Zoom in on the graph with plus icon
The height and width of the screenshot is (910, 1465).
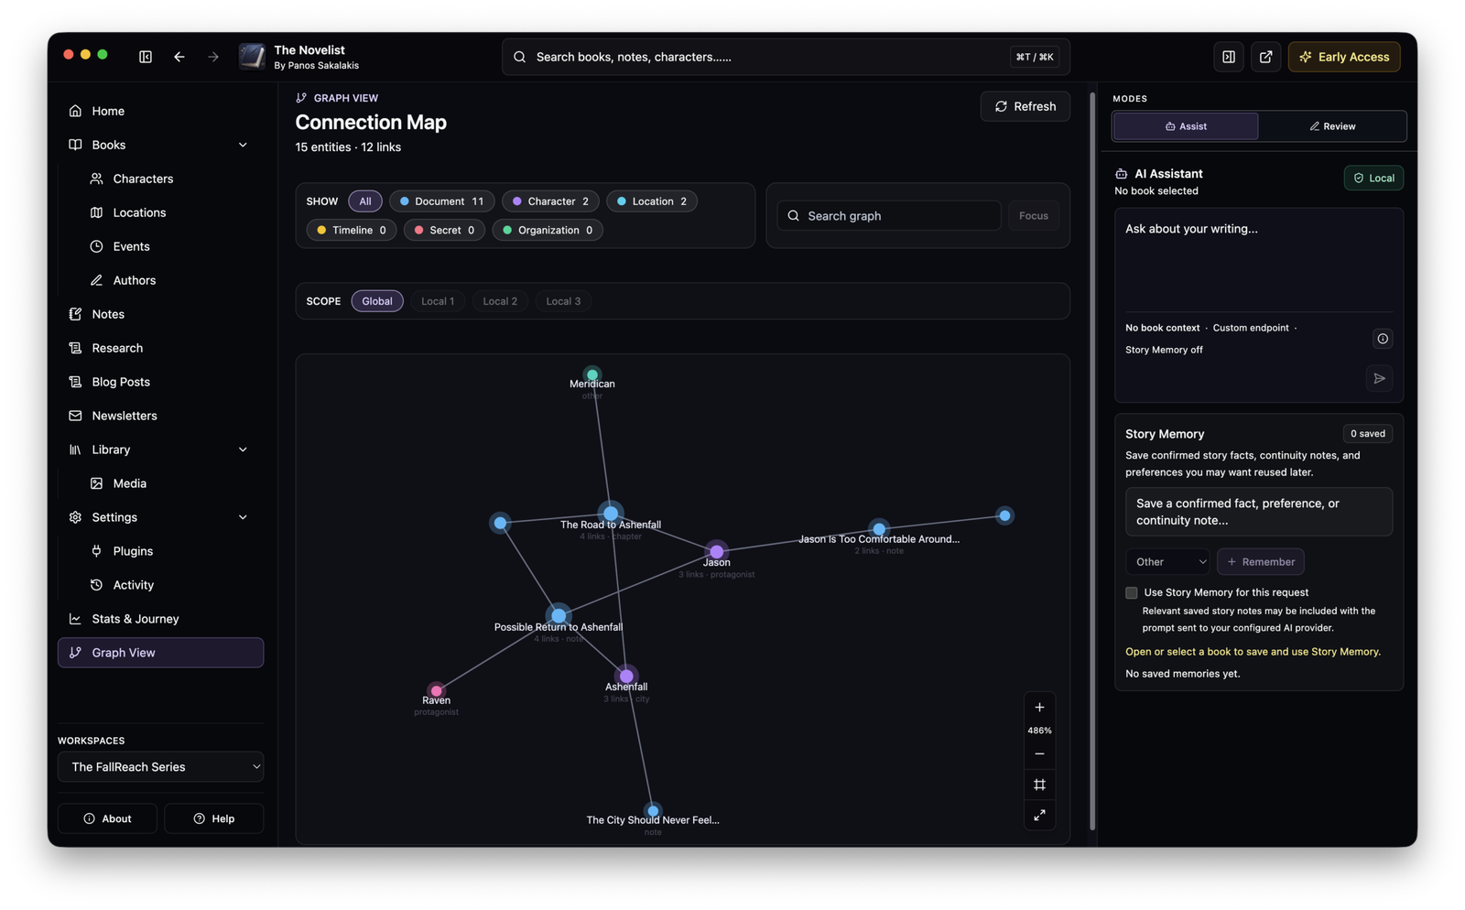1039,708
